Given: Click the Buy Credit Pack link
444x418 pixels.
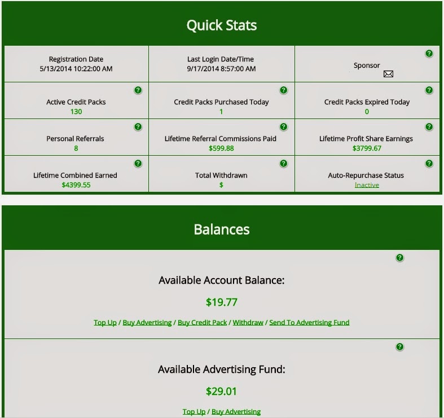Looking at the screenshot, I should [x=202, y=323].
